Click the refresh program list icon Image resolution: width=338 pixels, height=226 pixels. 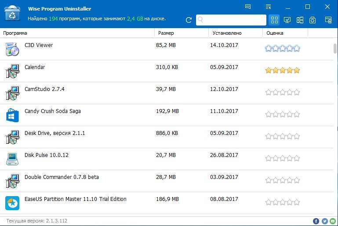coord(189,20)
